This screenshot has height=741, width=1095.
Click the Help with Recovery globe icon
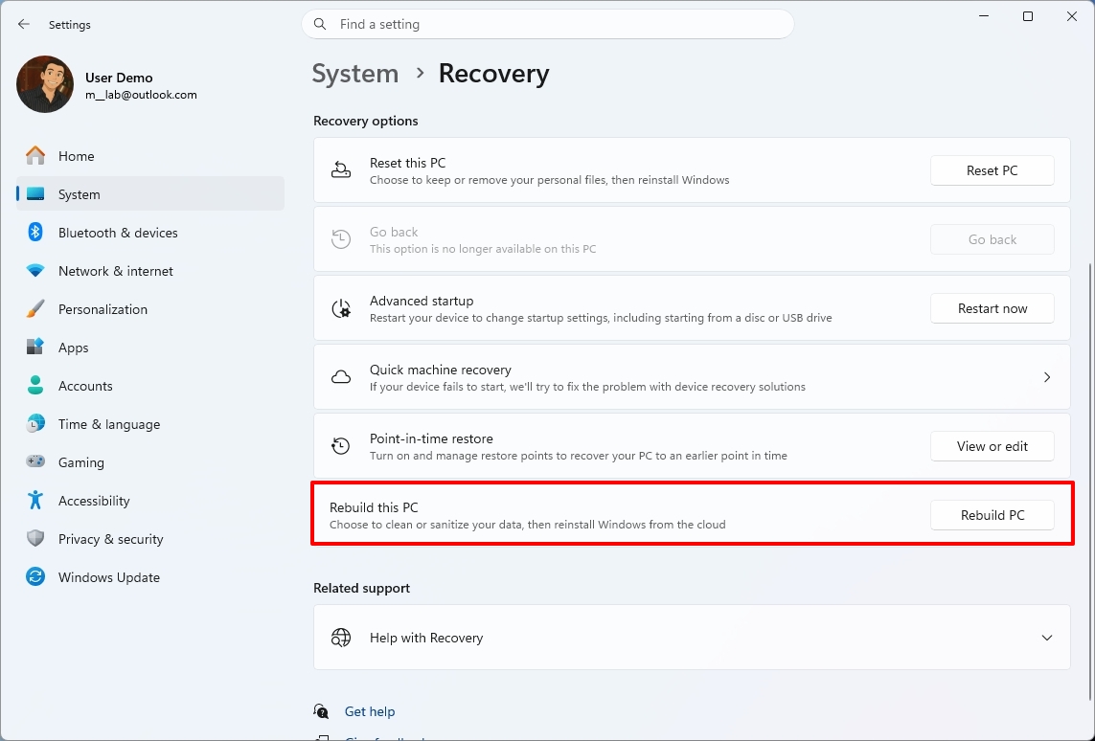click(341, 637)
